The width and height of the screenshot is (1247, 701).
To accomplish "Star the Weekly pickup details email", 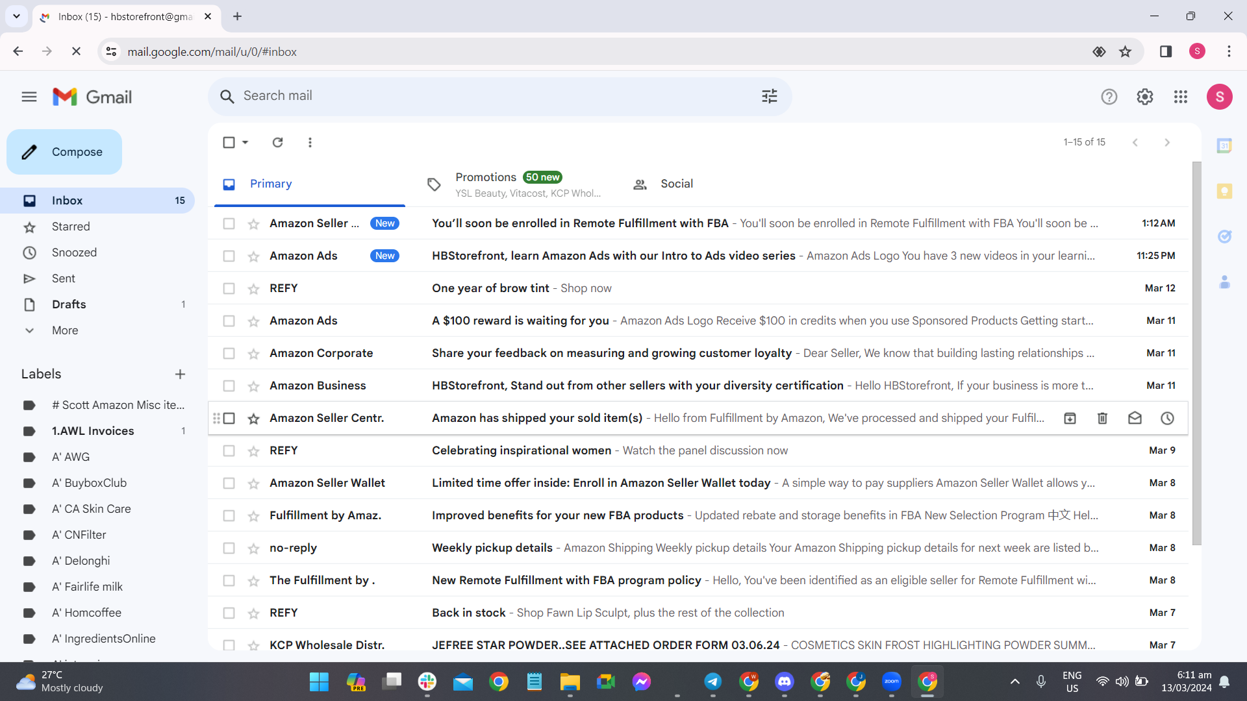I will 253,548.
